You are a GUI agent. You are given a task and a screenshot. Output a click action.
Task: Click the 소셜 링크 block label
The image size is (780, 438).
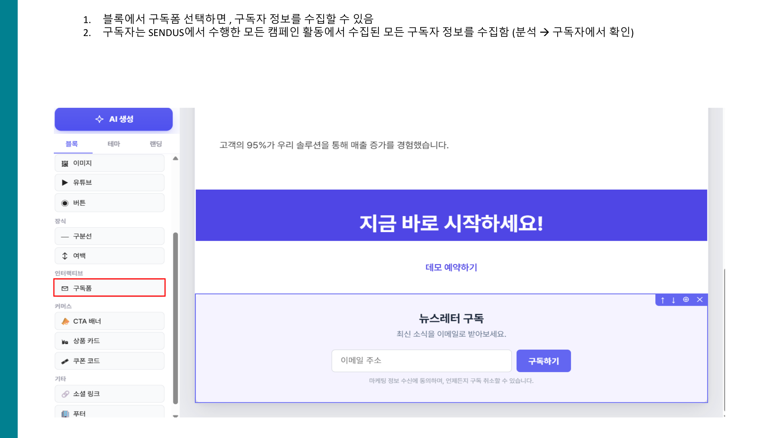[86, 394]
